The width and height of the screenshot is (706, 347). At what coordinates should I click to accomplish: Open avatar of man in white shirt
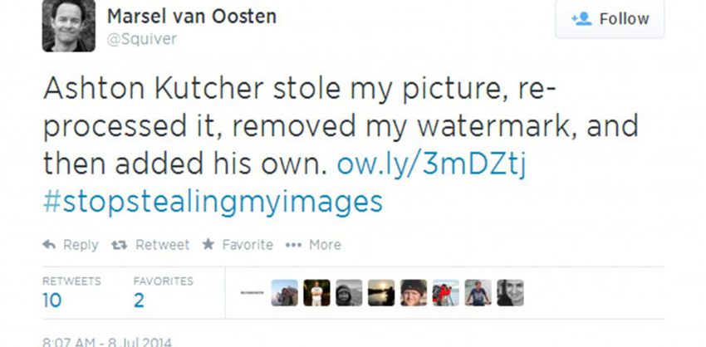[x=316, y=292]
